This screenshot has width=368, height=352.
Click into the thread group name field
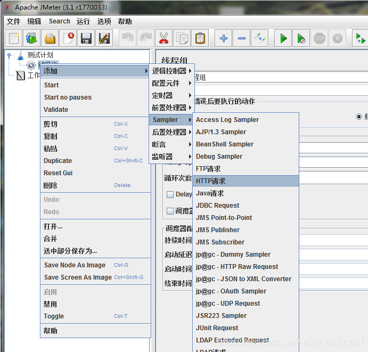(x=281, y=77)
